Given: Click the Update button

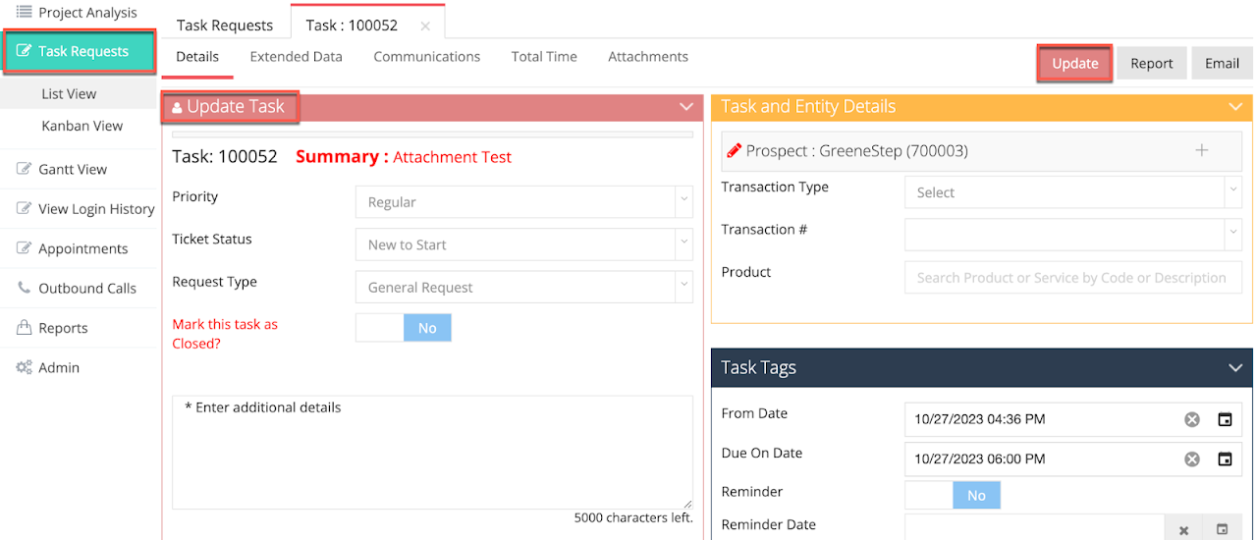Looking at the screenshot, I should [x=1074, y=63].
